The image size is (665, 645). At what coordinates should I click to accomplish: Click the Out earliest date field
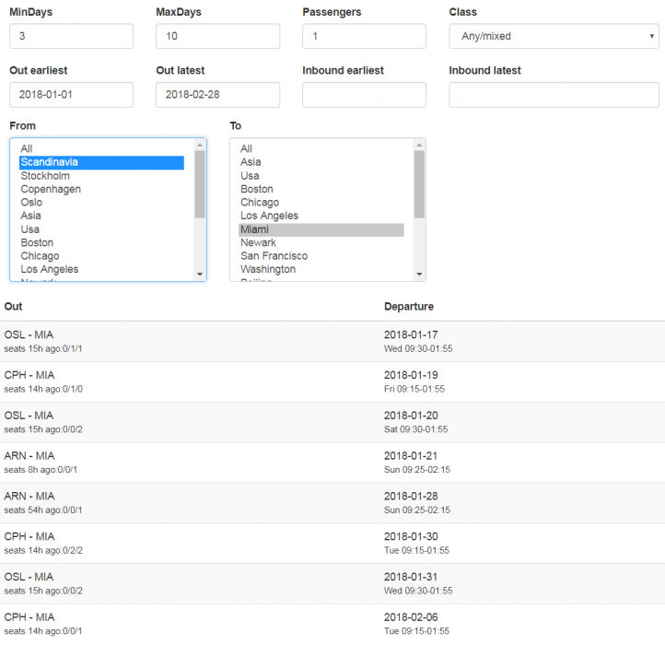[71, 95]
